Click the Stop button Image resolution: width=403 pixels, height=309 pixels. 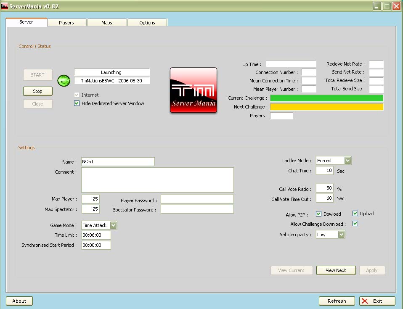coord(38,91)
